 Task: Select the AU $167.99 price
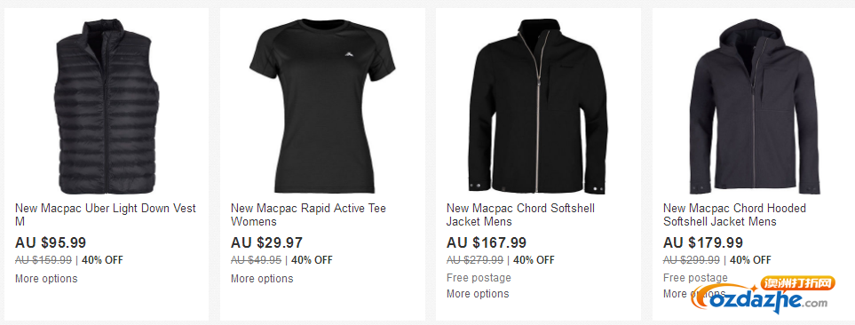click(487, 242)
